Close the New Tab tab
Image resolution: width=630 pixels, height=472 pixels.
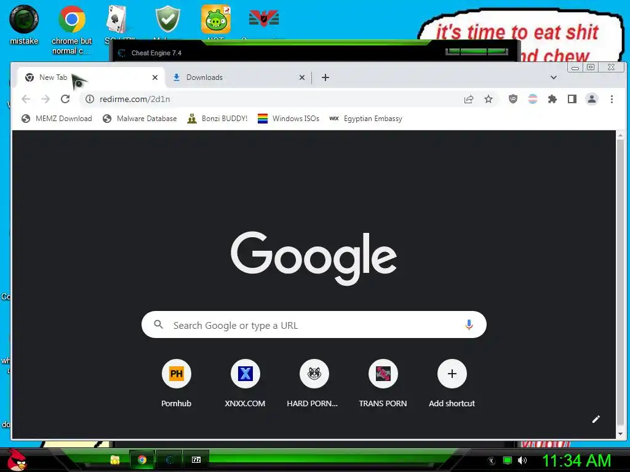pyautogui.click(x=155, y=77)
